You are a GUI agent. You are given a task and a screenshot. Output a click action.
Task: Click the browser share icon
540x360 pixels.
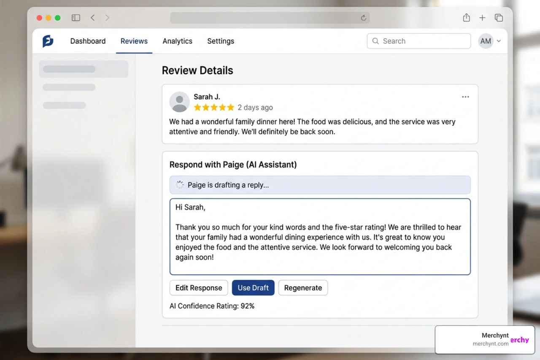point(466,18)
